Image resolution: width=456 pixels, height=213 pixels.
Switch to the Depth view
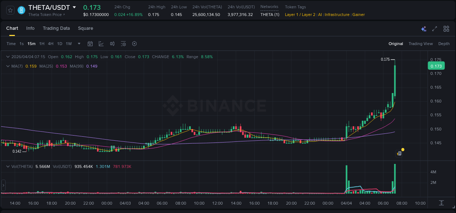pos(444,44)
